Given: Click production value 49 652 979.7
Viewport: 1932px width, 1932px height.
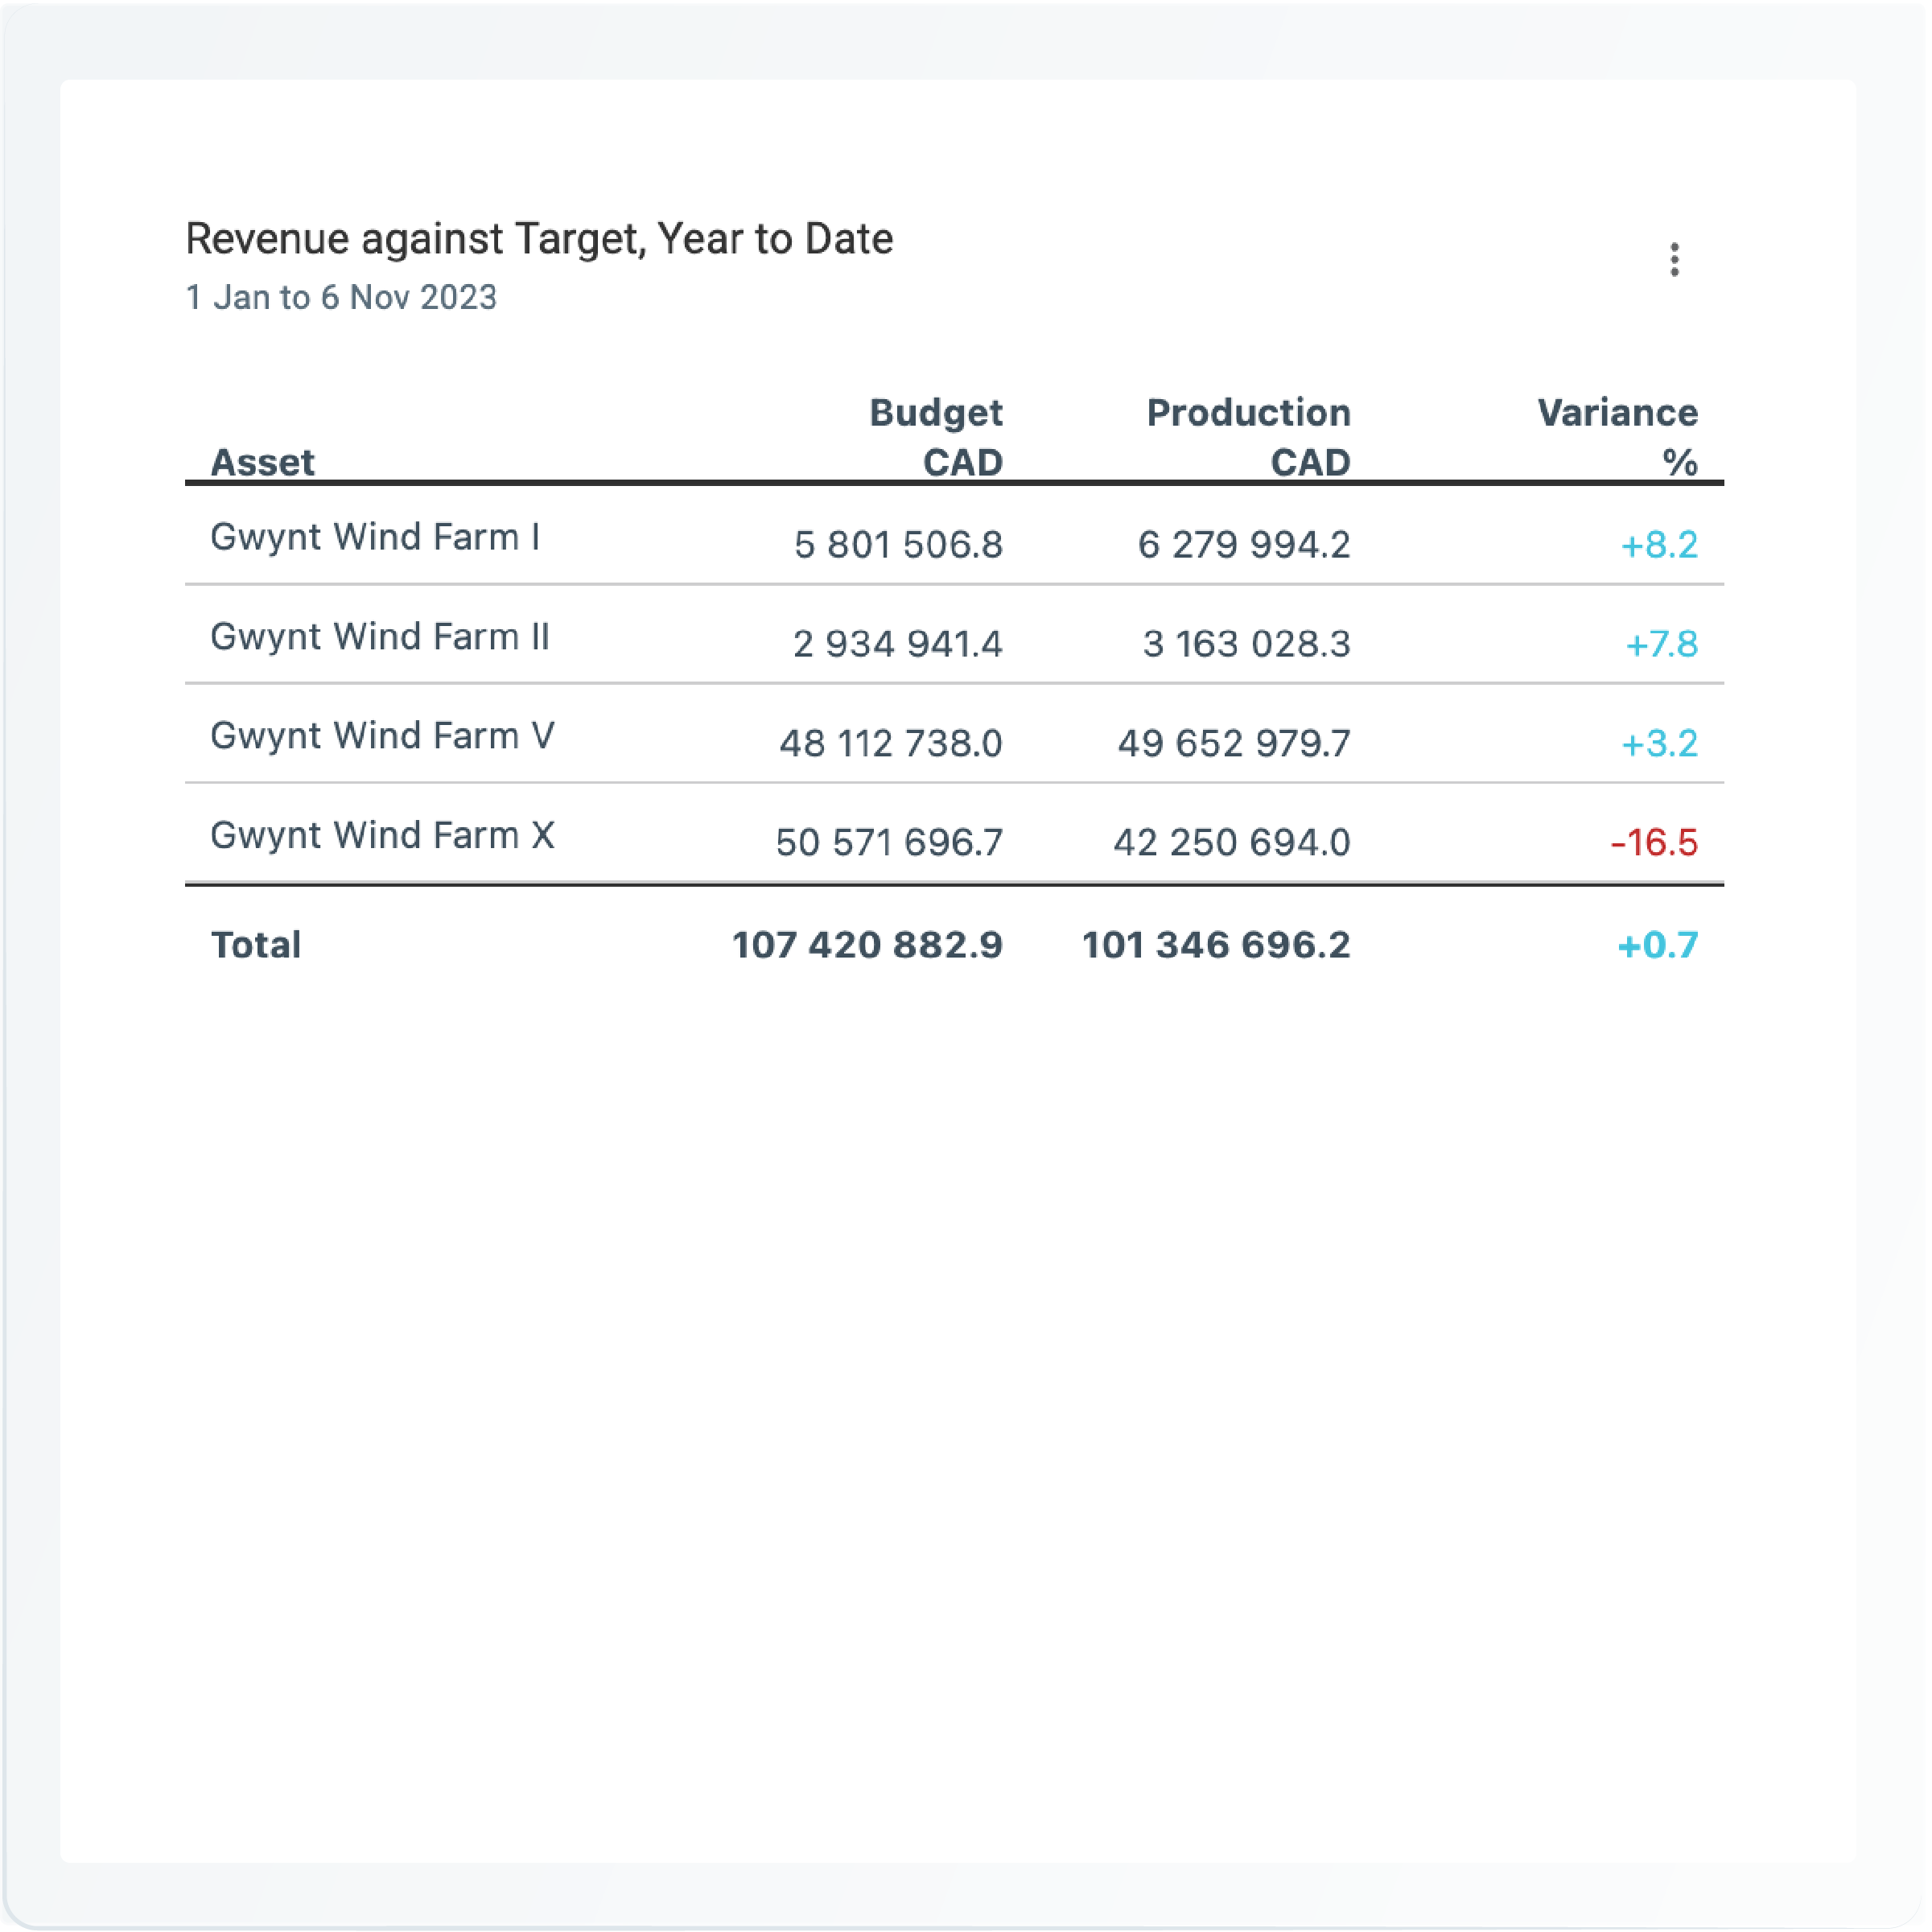Looking at the screenshot, I should (1234, 743).
